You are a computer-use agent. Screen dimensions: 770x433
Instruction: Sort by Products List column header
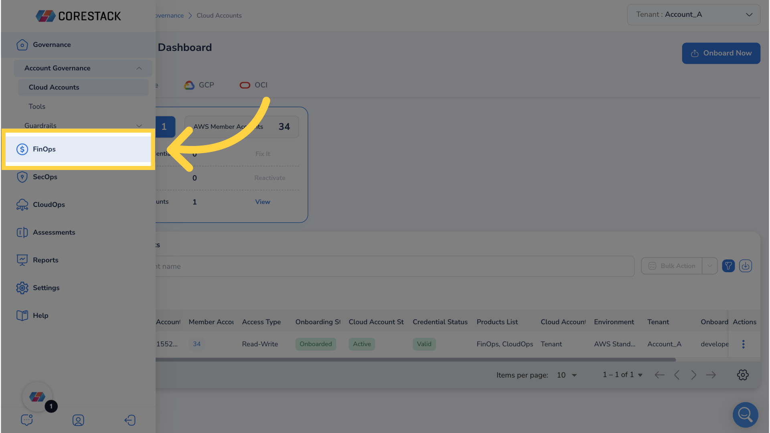[x=497, y=322]
